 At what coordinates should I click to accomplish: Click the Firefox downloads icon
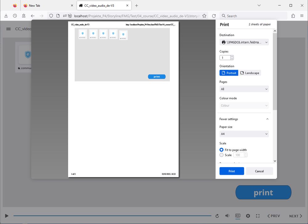tap(6, 16)
